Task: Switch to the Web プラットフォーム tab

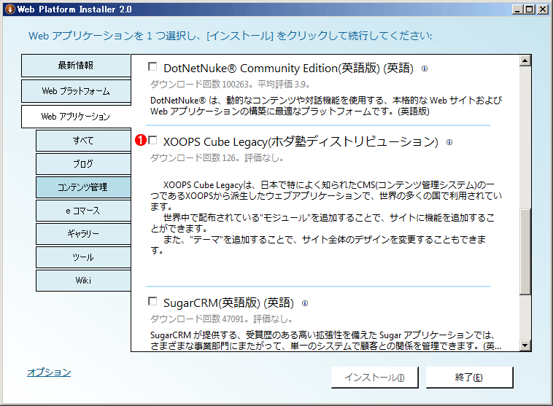Action: (x=76, y=91)
